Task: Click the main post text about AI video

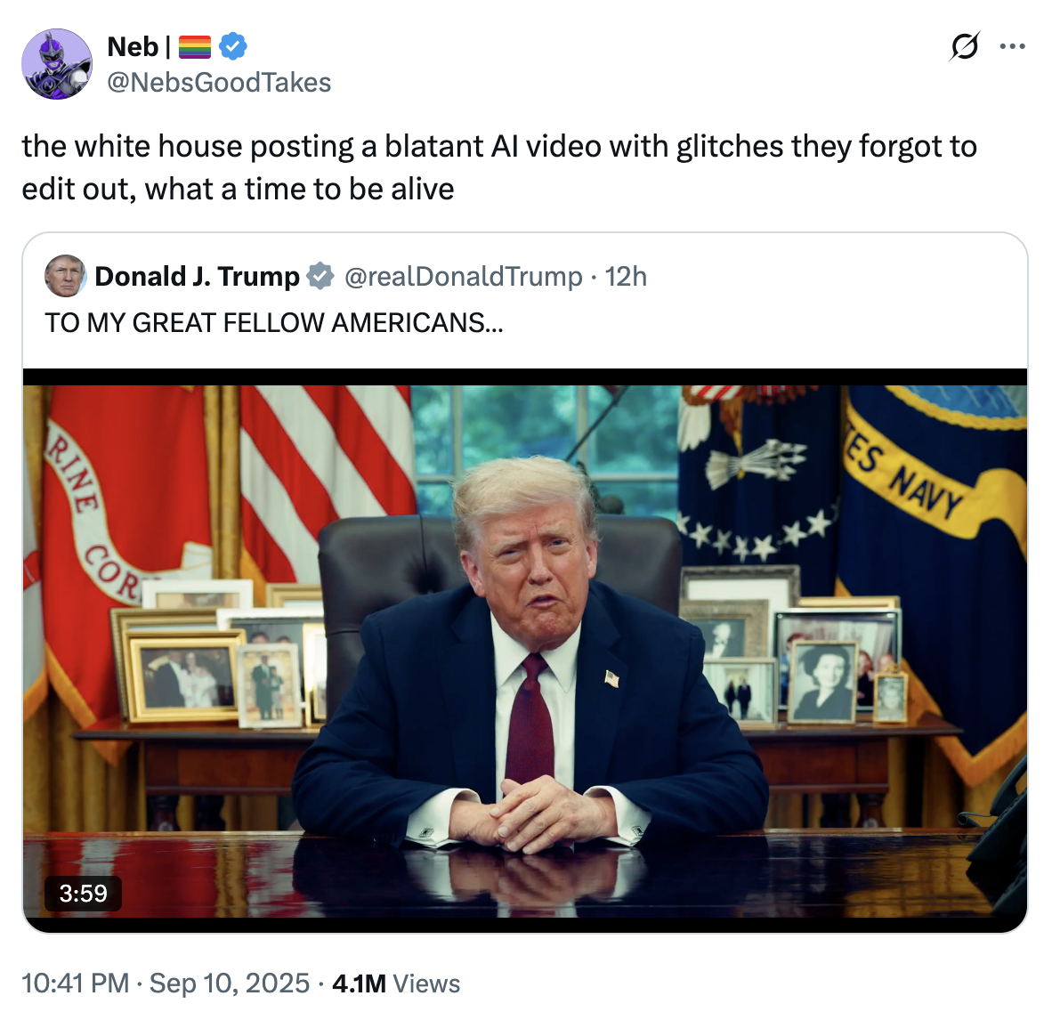Action: tap(499, 167)
